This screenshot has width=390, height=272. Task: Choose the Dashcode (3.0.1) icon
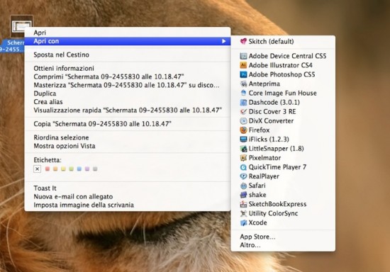(243, 102)
